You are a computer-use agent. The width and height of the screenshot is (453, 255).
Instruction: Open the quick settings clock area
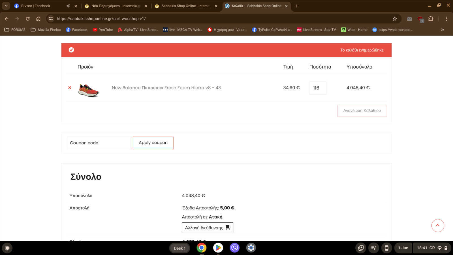tap(432, 248)
